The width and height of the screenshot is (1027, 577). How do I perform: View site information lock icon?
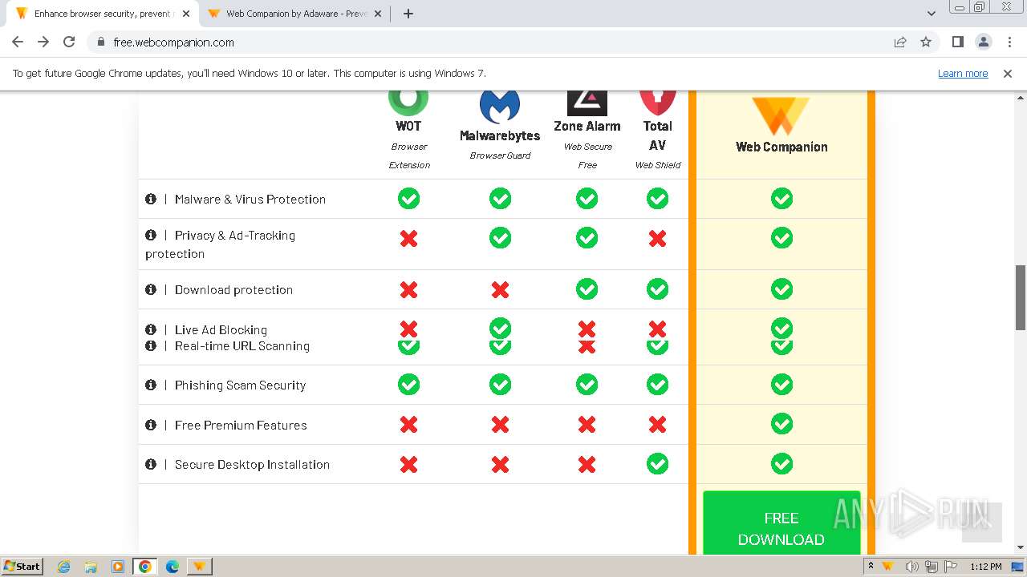click(x=101, y=42)
